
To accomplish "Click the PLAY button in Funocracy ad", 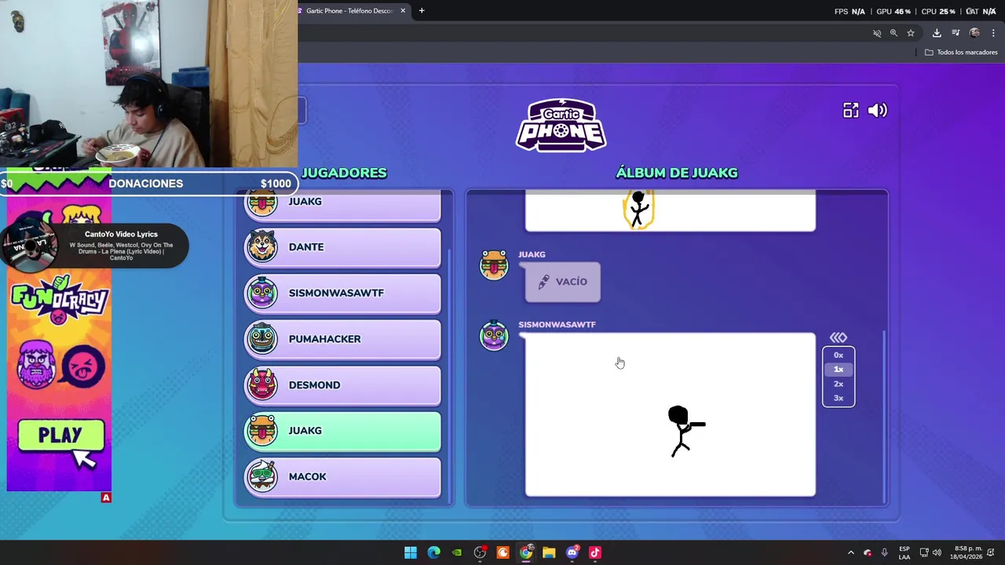I will point(60,436).
